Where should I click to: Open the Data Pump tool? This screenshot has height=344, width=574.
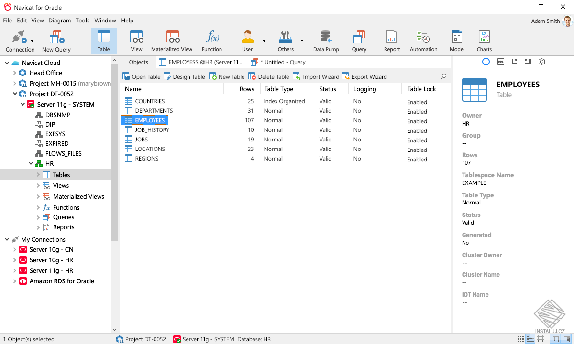pos(326,41)
